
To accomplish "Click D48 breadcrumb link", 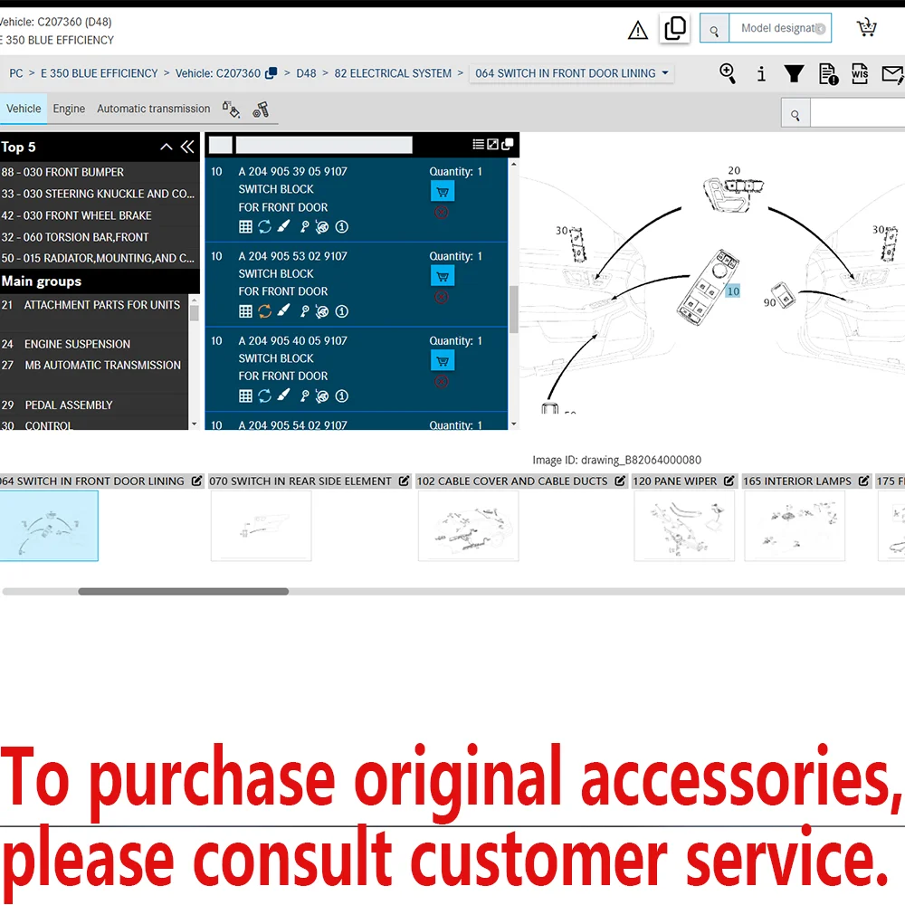I will point(306,73).
